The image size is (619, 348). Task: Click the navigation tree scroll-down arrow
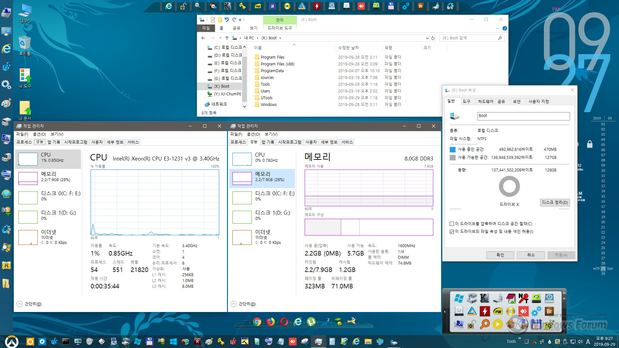[244, 106]
